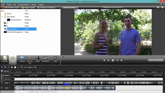Screen dimensions: 165x93
Task: Open the Audio tool
Action: pos(38,59)
